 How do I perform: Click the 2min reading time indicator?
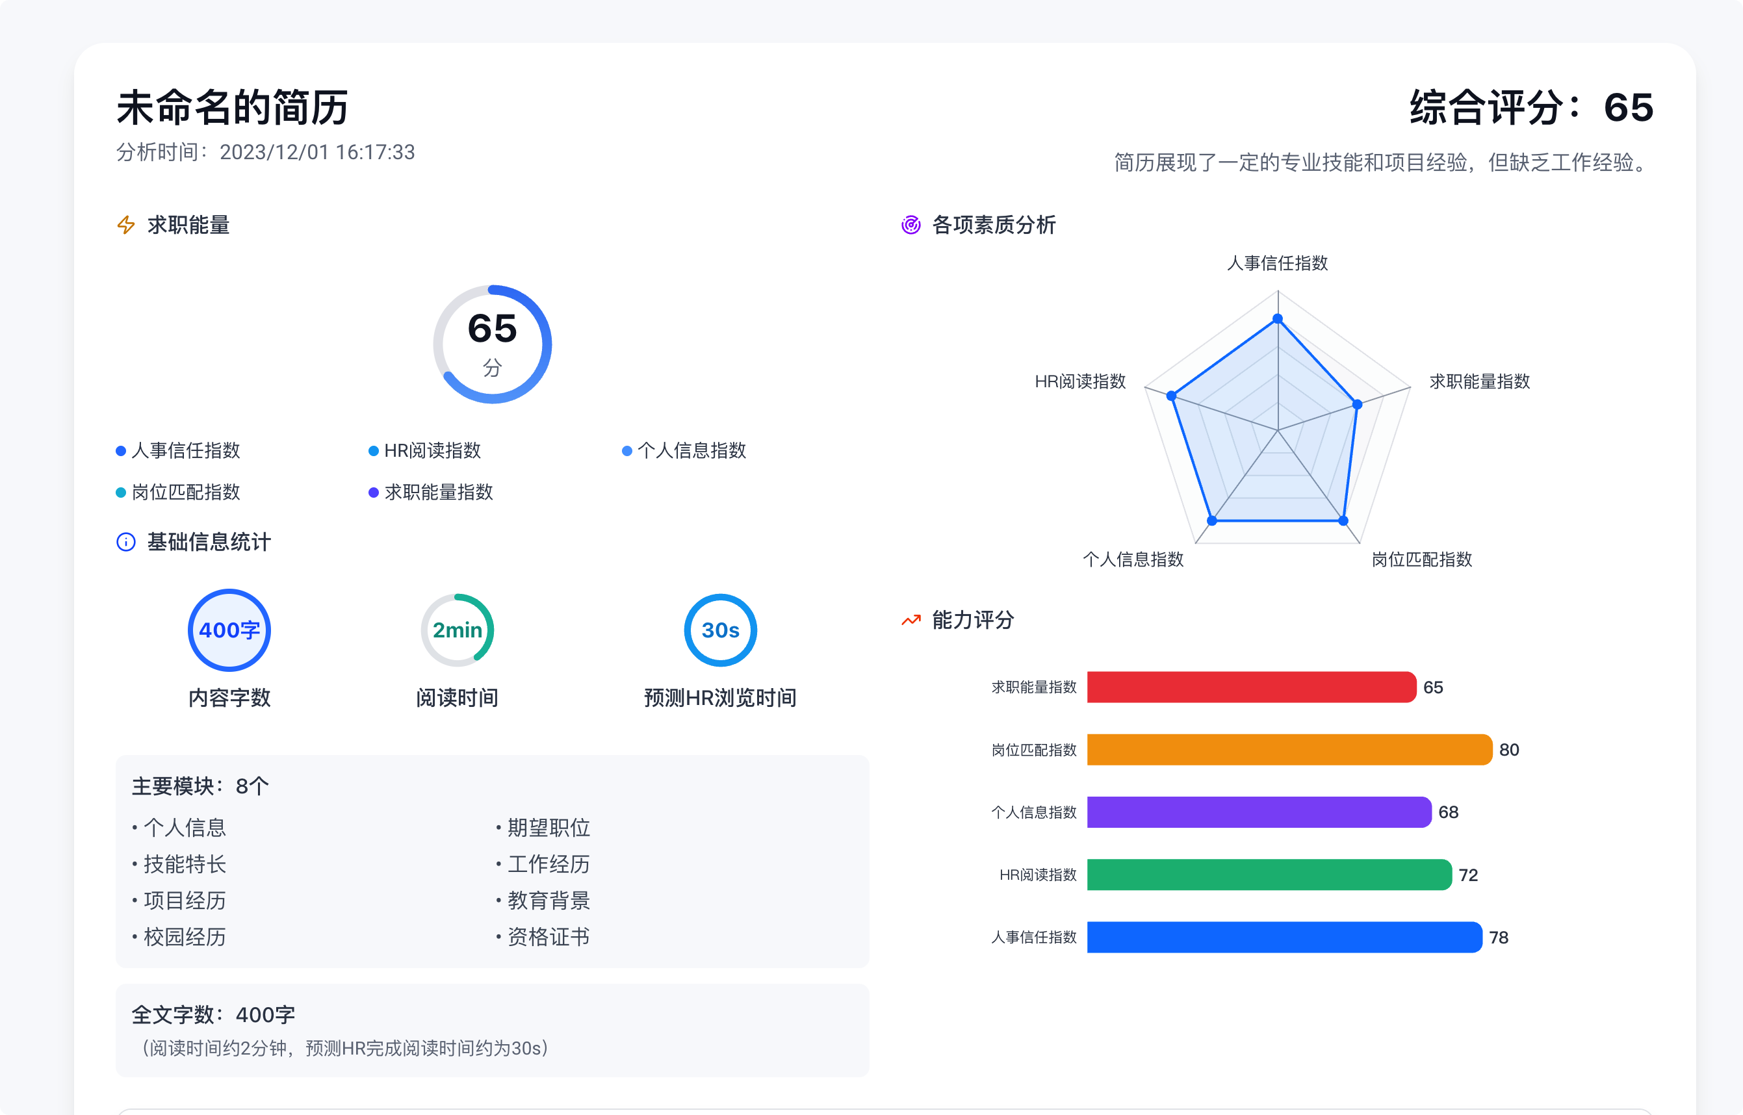[x=457, y=630]
